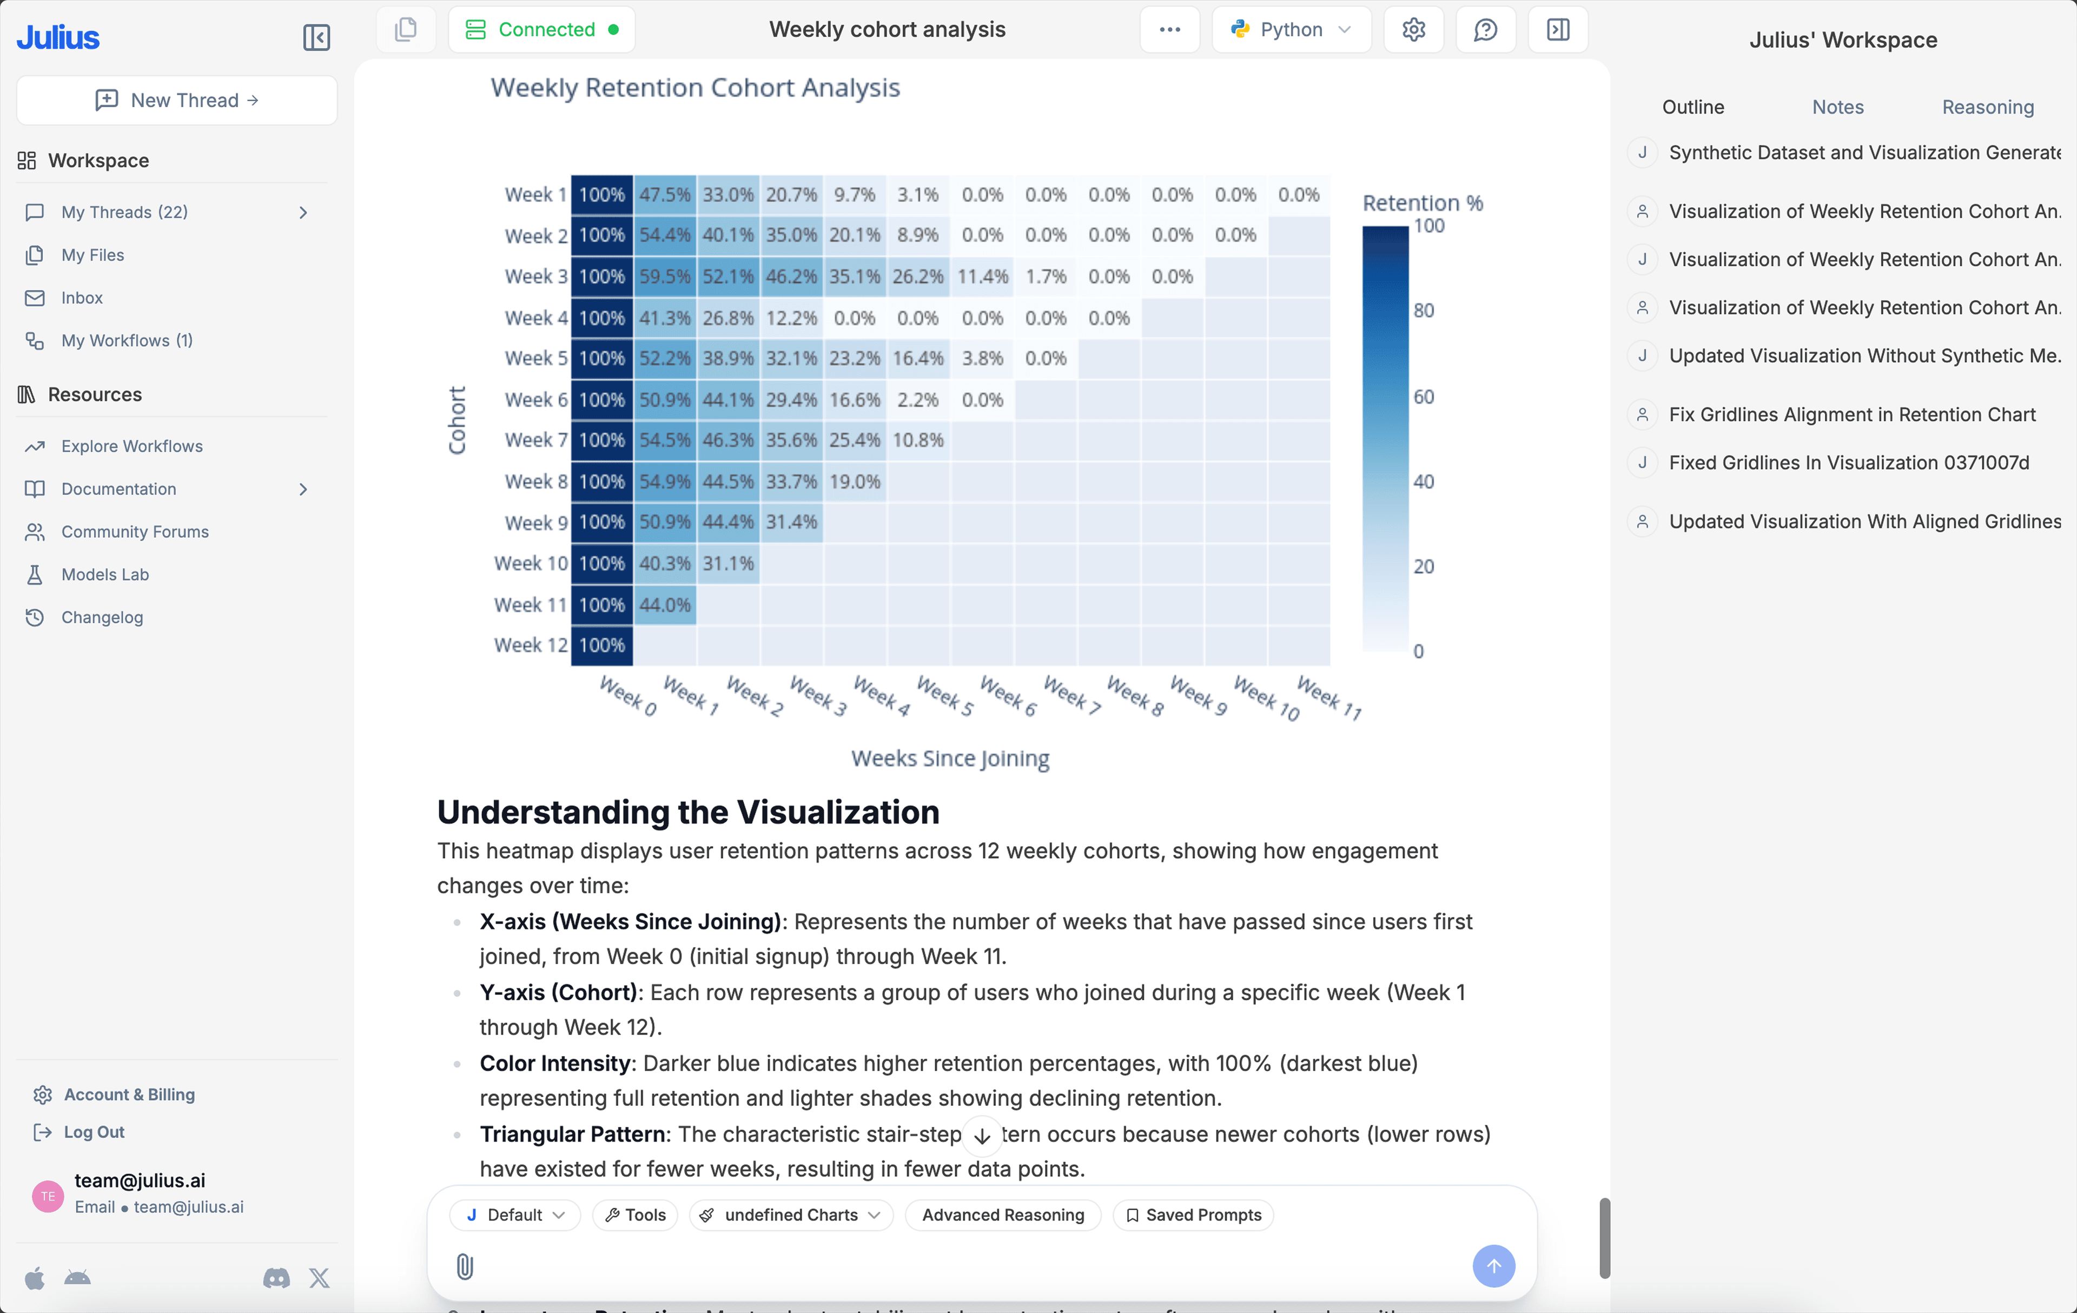Toggle the Advanced Reasoning option
Image resolution: width=2077 pixels, height=1313 pixels.
point(1002,1215)
